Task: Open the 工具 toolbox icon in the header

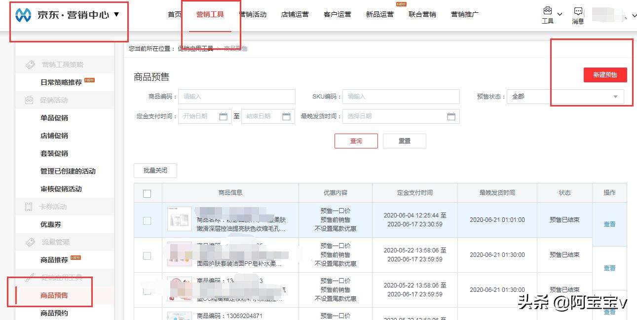Action: pyautogui.click(x=547, y=10)
